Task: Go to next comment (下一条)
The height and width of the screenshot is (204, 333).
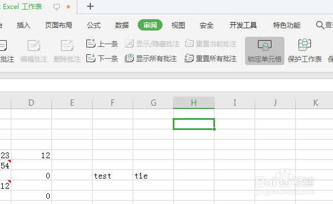Action: [x=102, y=58]
